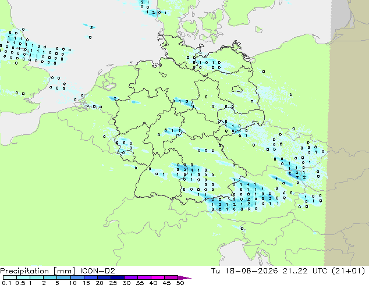This screenshot has width=369, height=285.
Task: Click the '7' precipitation value on the map
Action: point(297,177)
